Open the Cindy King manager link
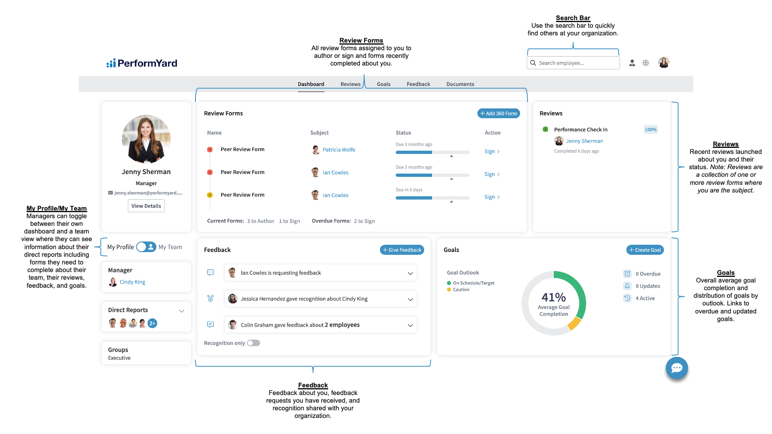Screen dimensions: 772x434 click(132, 282)
